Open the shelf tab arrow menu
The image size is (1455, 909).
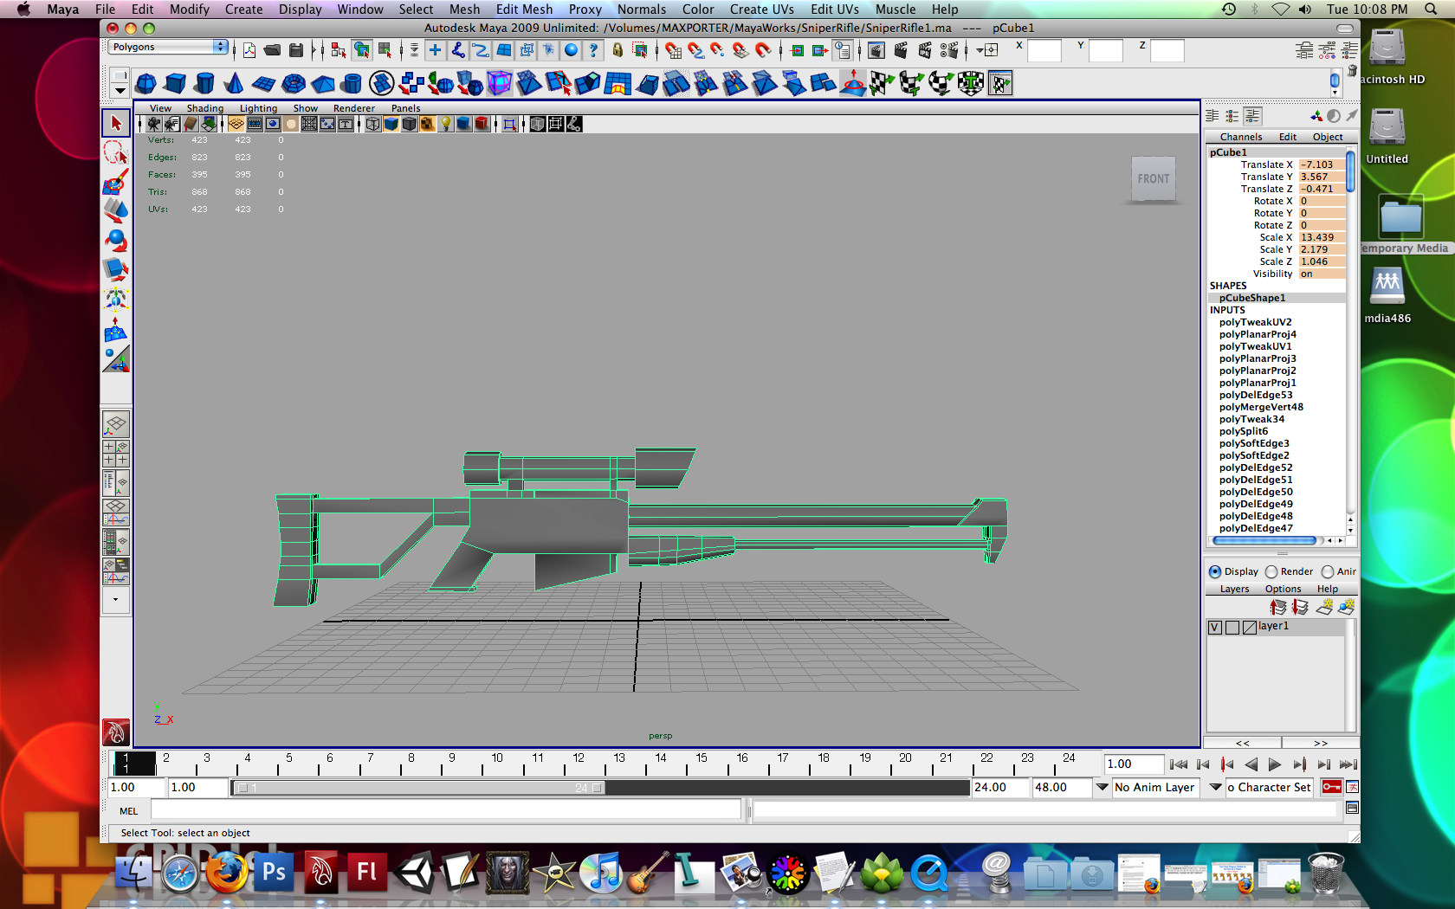point(120,90)
